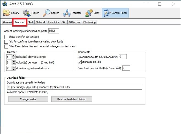This screenshot has height=134, width=181.
Task: Open the Hashlinks tab
Action: (x=53, y=22)
